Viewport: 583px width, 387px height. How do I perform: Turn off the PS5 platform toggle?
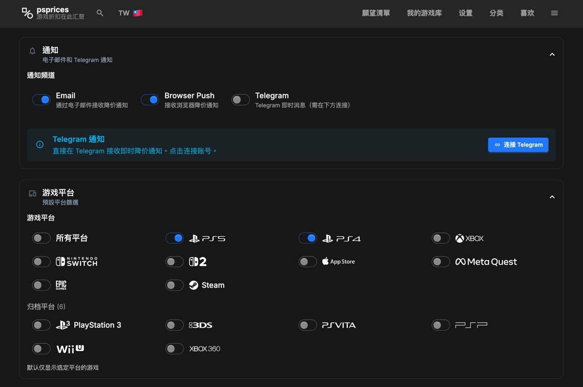pyautogui.click(x=174, y=238)
